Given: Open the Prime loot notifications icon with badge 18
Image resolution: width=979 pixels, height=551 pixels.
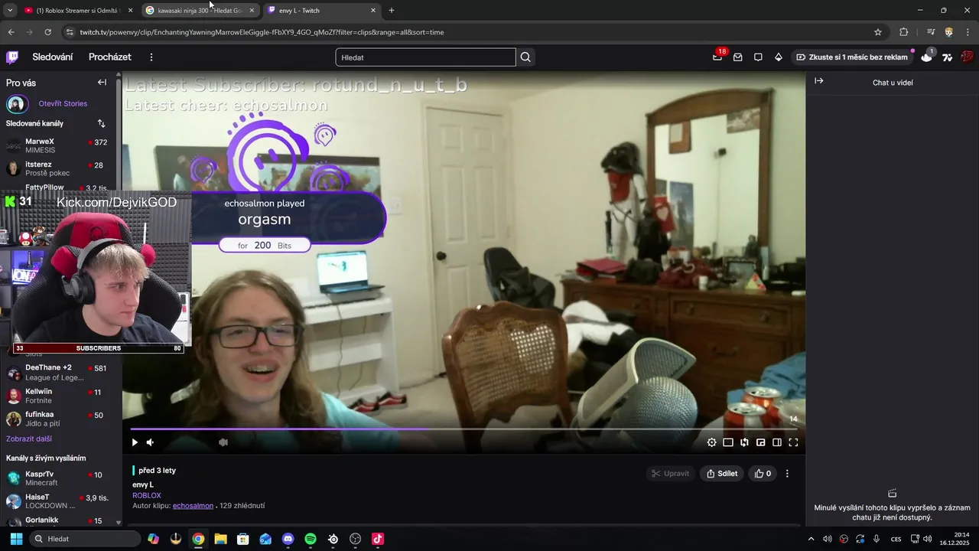Looking at the screenshot, I should pos(717,57).
